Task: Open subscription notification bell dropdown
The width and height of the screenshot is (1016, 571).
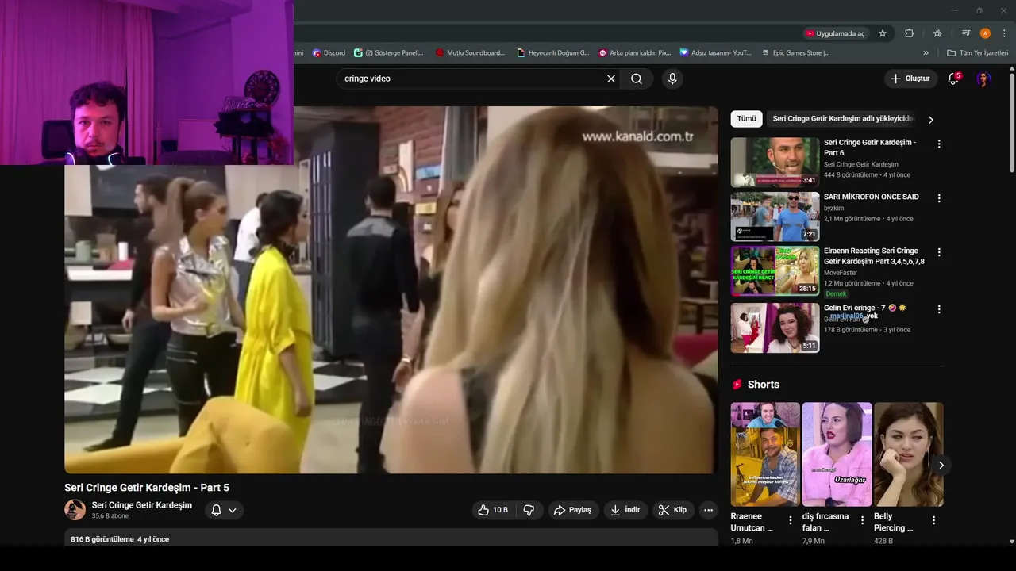Action: click(224, 510)
